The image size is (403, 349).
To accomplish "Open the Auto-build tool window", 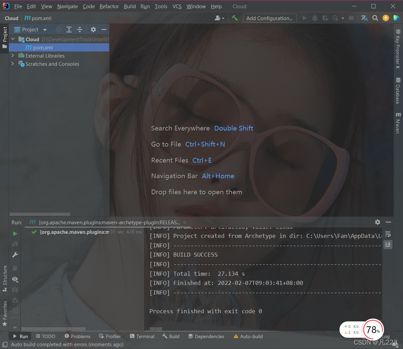I will click(248, 336).
